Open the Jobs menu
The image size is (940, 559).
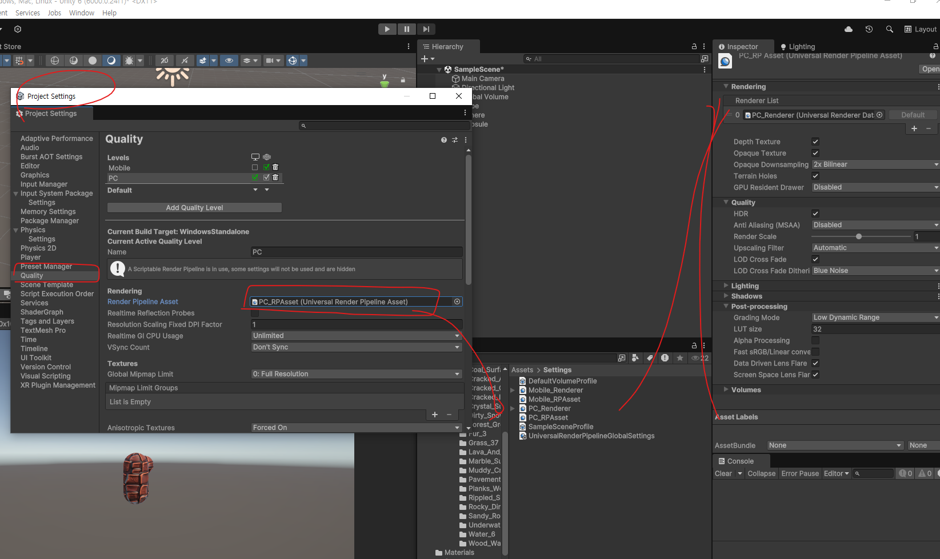coord(54,13)
